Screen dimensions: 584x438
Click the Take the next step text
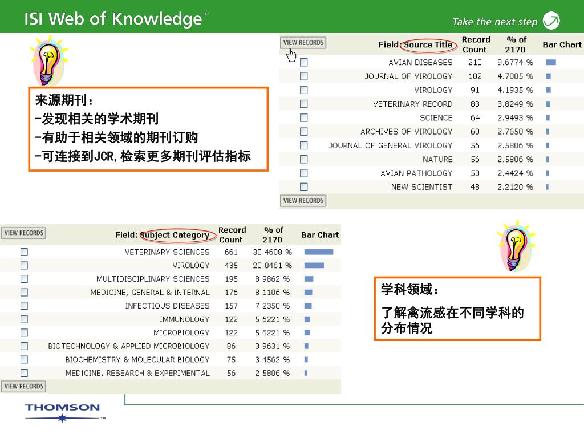495,22
